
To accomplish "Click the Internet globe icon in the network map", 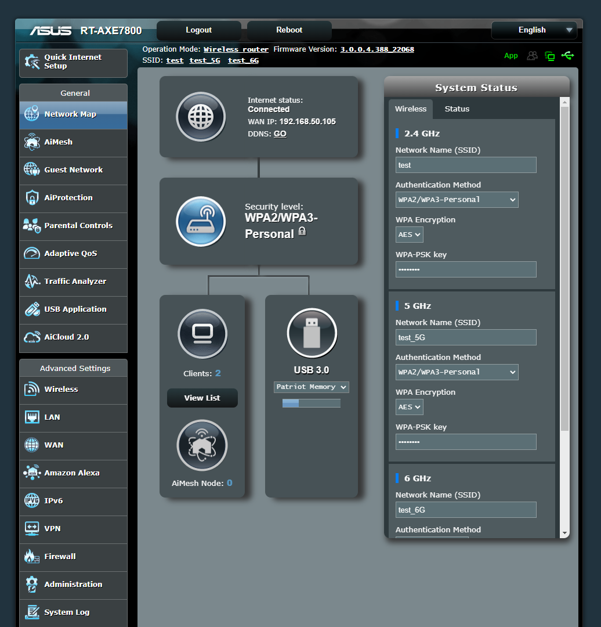I will [x=201, y=117].
